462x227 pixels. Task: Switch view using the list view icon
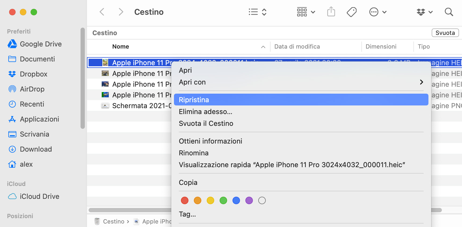pos(253,12)
